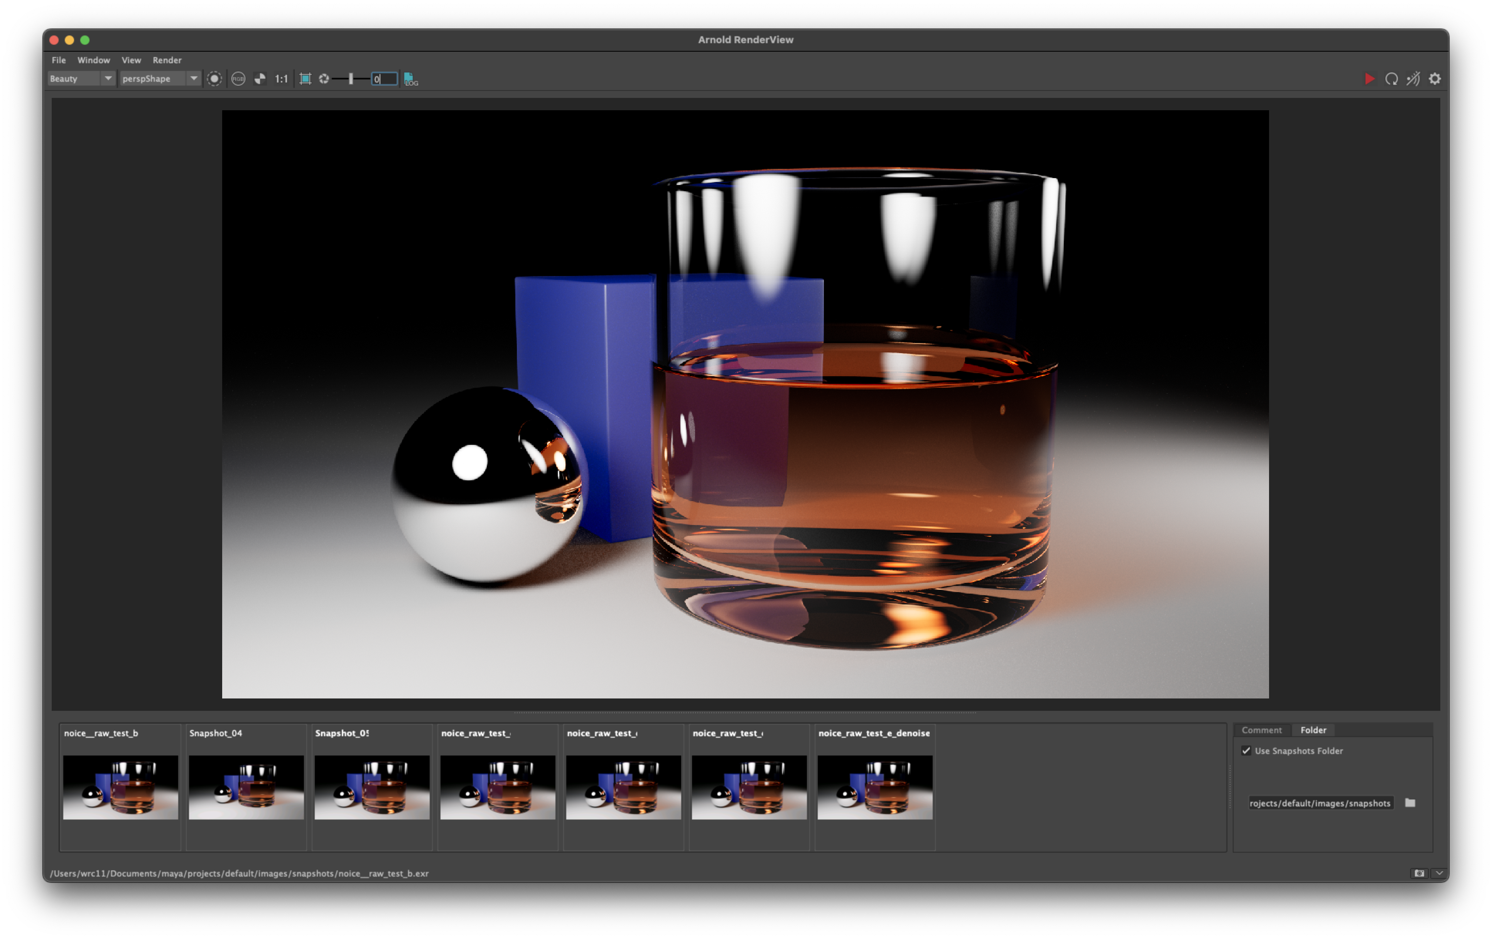The image size is (1492, 939).
Task: Open the Arnold log window icon
Action: [x=410, y=79]
